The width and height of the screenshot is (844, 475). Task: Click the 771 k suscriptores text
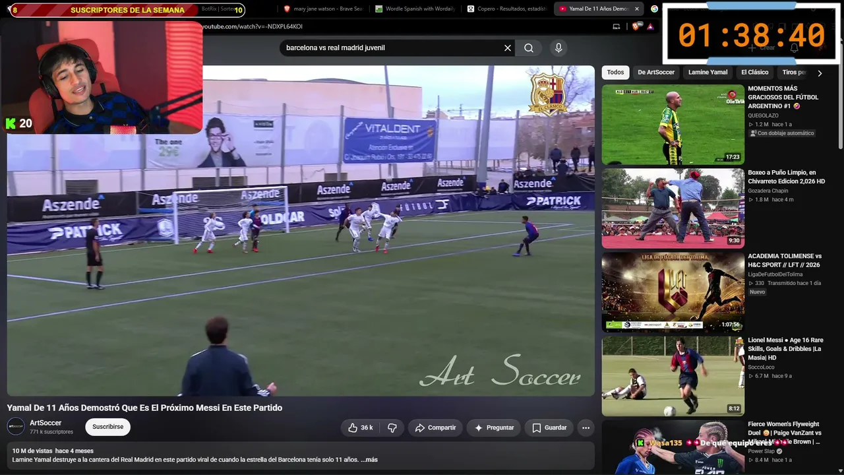pyautogui.click(x=51, y=432)
